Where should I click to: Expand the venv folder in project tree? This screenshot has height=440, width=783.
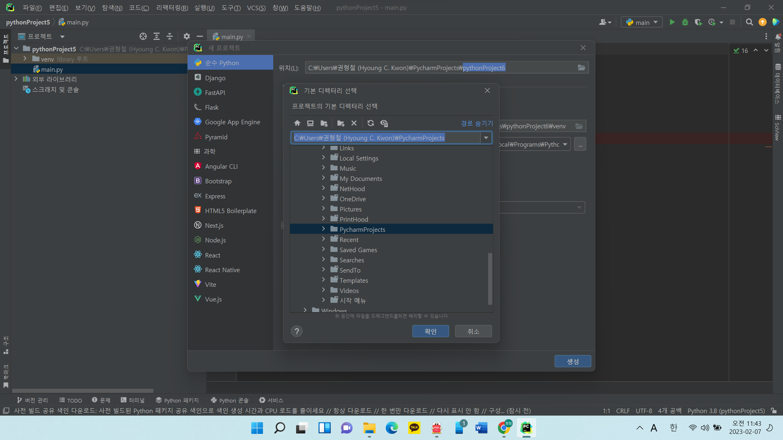[x=25, y=59]
